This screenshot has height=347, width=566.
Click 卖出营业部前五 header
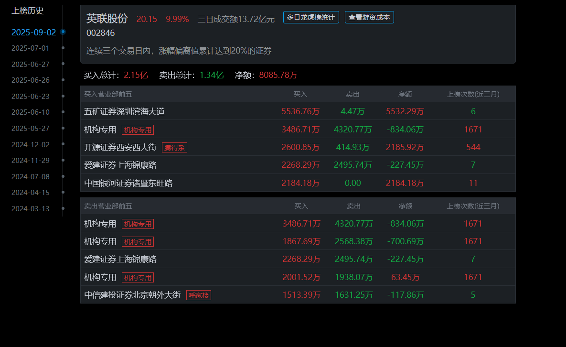pos(108,206)
